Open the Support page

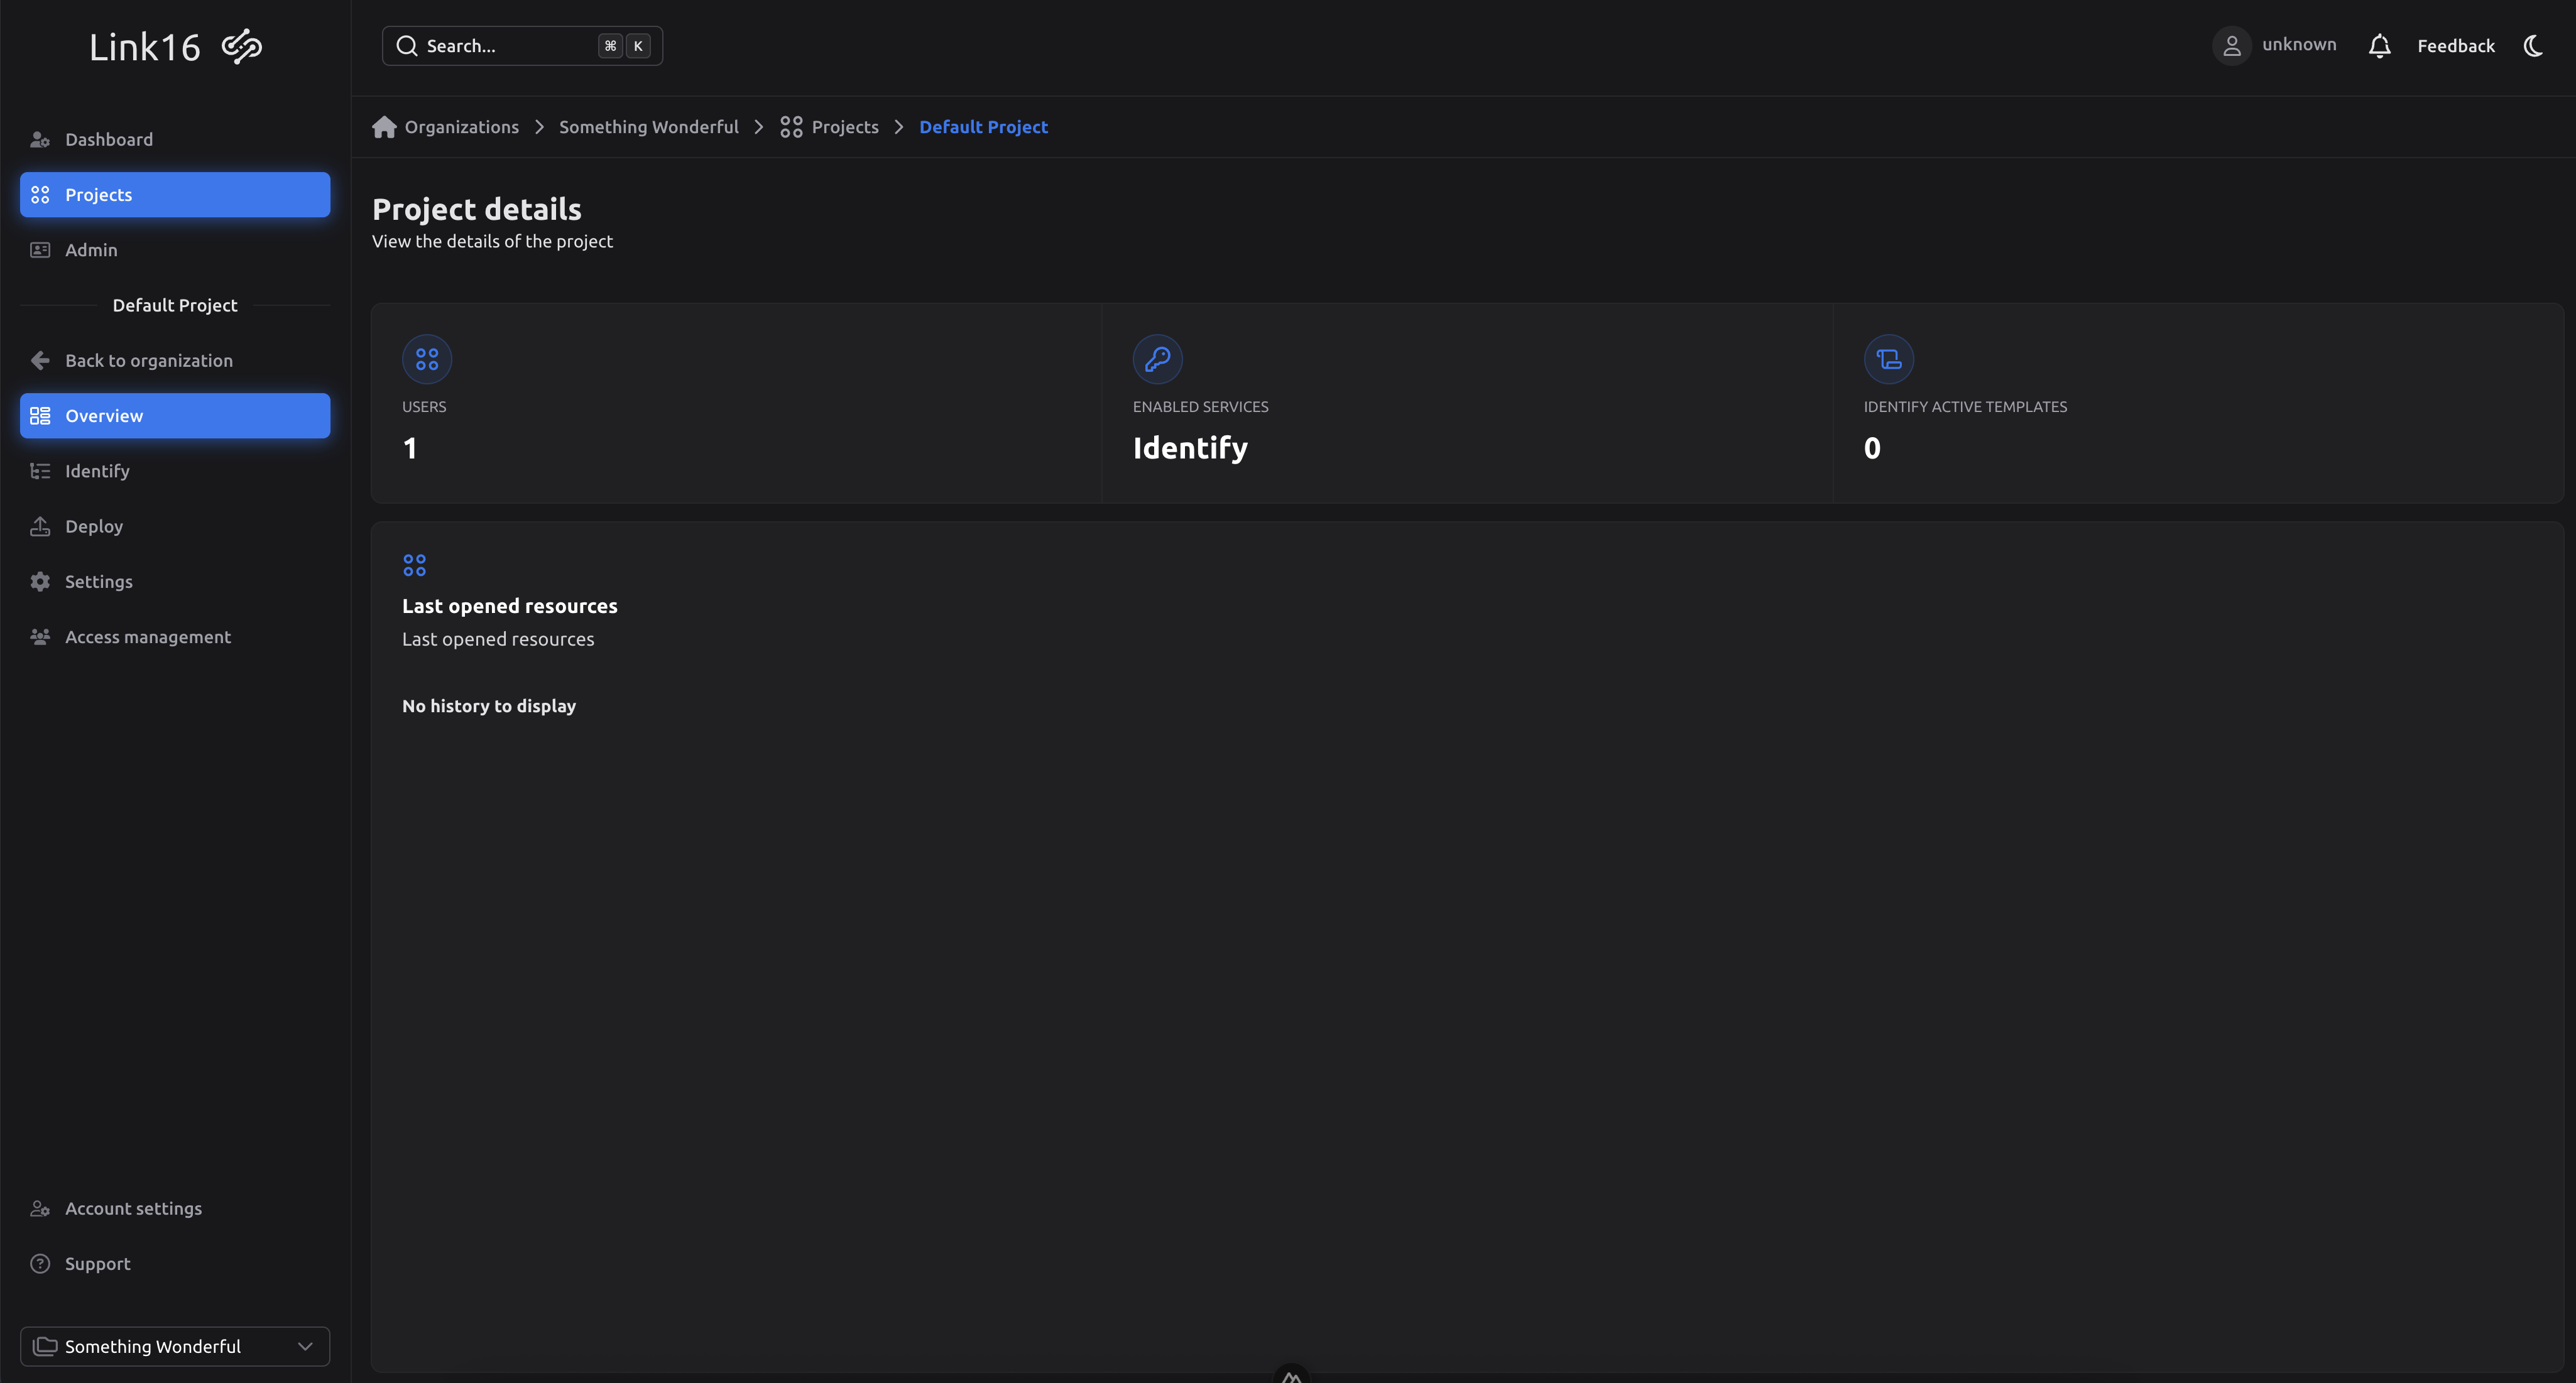coord(97,1263)
